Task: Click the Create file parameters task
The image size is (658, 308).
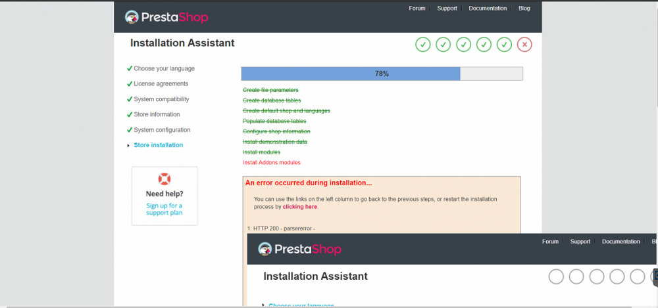Action: pyautogui.click(x=270, y=90)
